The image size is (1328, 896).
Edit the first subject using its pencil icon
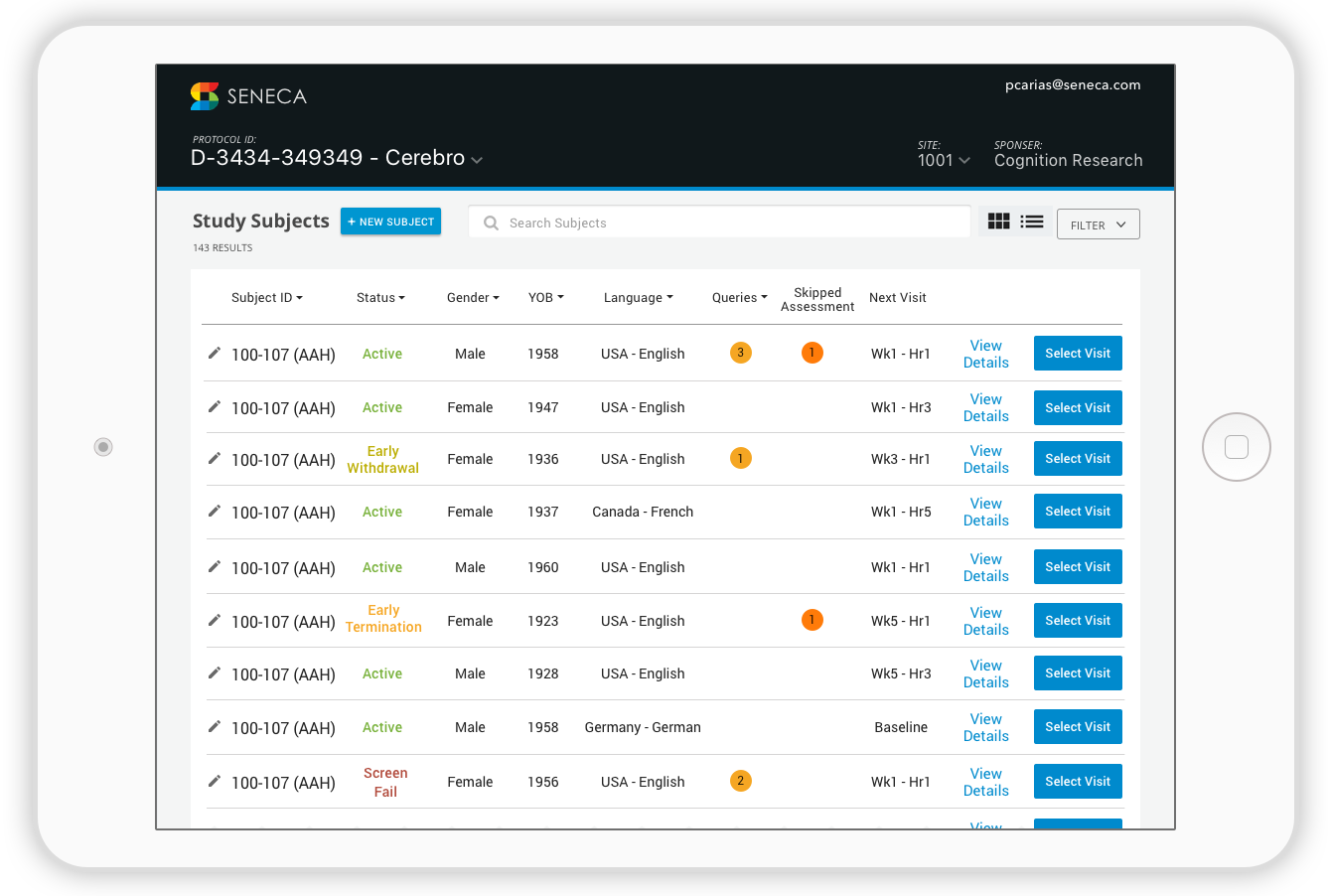pyautogui.click(x=215, y=353)
